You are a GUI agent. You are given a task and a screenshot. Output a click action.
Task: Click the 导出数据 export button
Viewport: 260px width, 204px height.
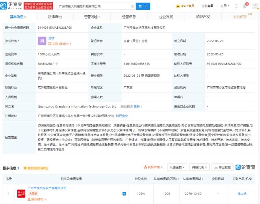pyautogui.click(x=222, y=167)
